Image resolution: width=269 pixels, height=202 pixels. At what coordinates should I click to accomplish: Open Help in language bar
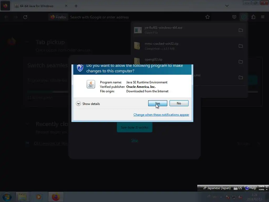click(251, 188)
